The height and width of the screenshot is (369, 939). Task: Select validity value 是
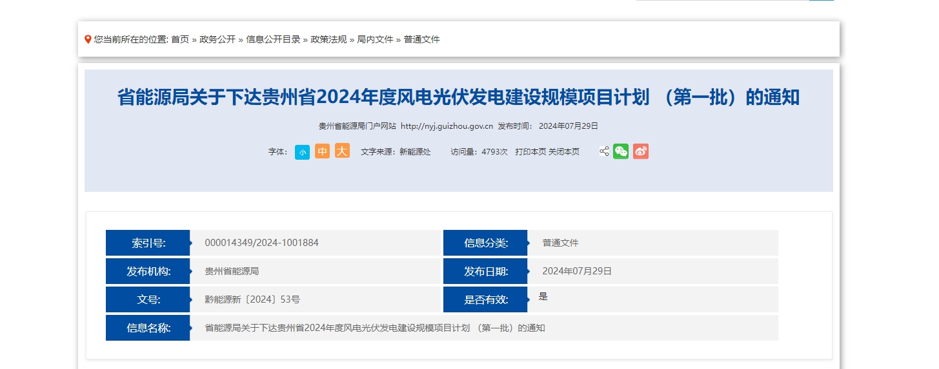coord(543,296)
